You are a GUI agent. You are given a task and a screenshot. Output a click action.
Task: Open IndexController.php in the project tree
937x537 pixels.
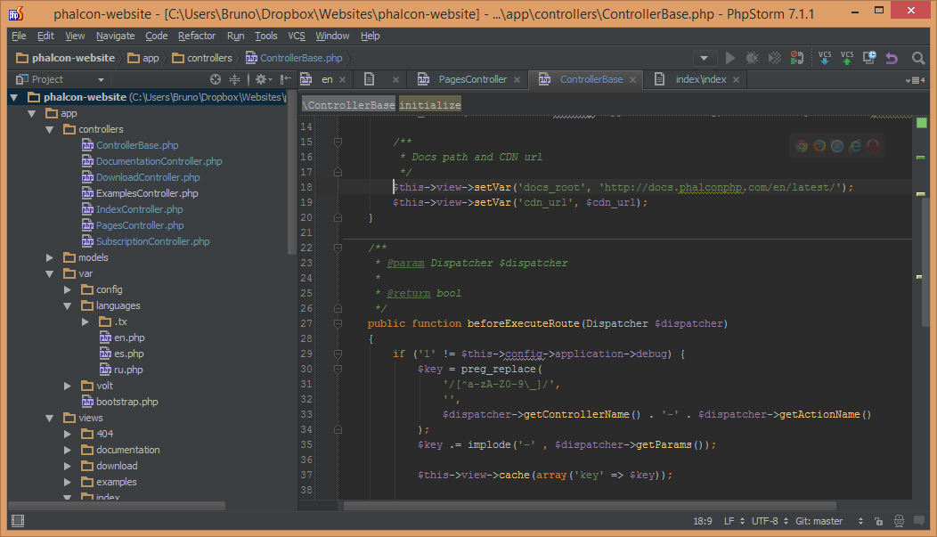click(x=139, y=209)
